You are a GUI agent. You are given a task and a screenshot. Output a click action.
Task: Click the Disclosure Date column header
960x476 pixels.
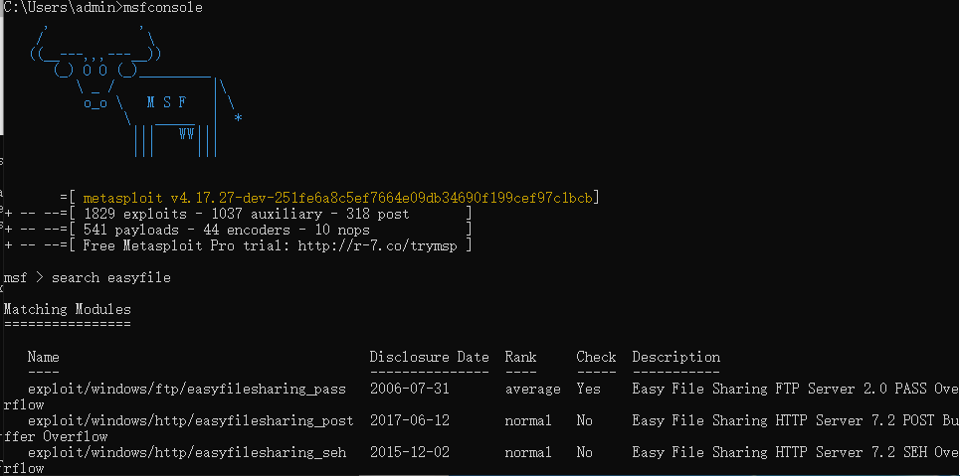point(429,357)
